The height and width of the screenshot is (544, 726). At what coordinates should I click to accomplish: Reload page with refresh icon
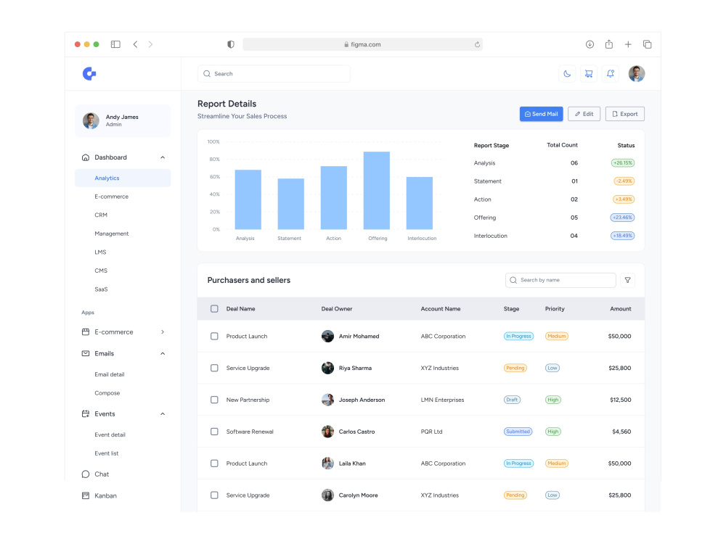(x=477, y=44)
